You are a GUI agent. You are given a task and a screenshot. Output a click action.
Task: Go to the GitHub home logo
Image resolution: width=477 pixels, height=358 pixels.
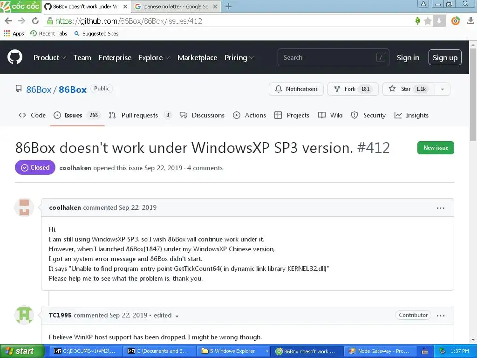click(x=14, y=57)
